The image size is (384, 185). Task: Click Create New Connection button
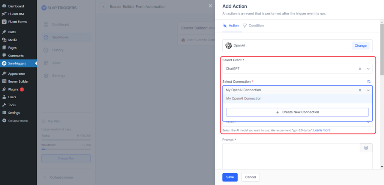coord(297,112)
